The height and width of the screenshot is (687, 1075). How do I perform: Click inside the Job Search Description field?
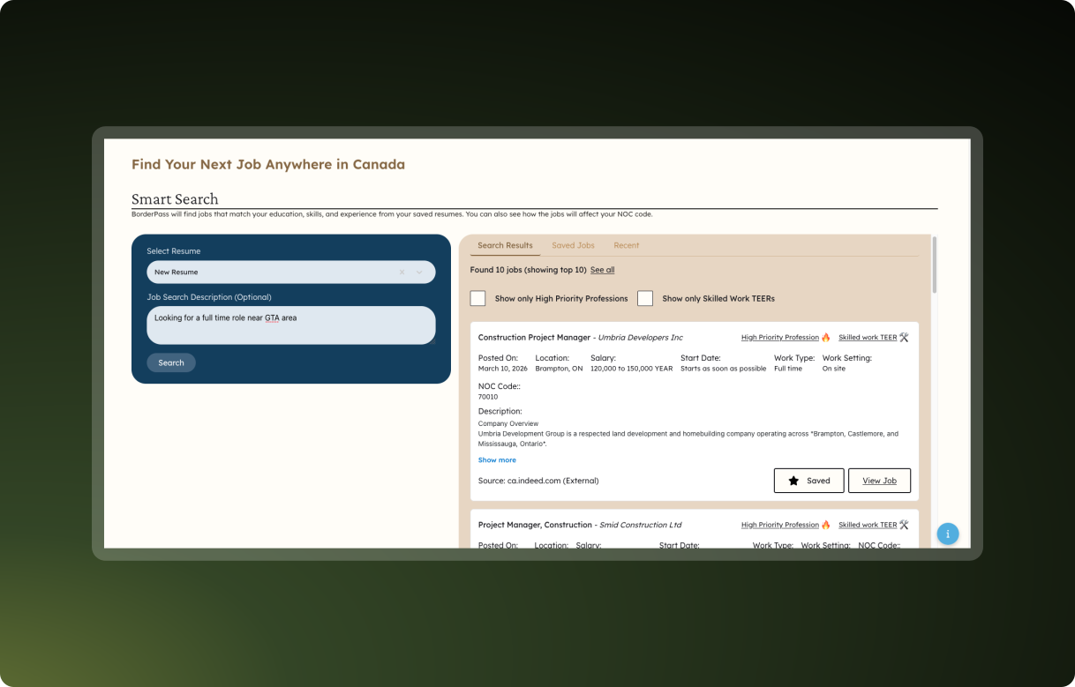pos(291,325)
